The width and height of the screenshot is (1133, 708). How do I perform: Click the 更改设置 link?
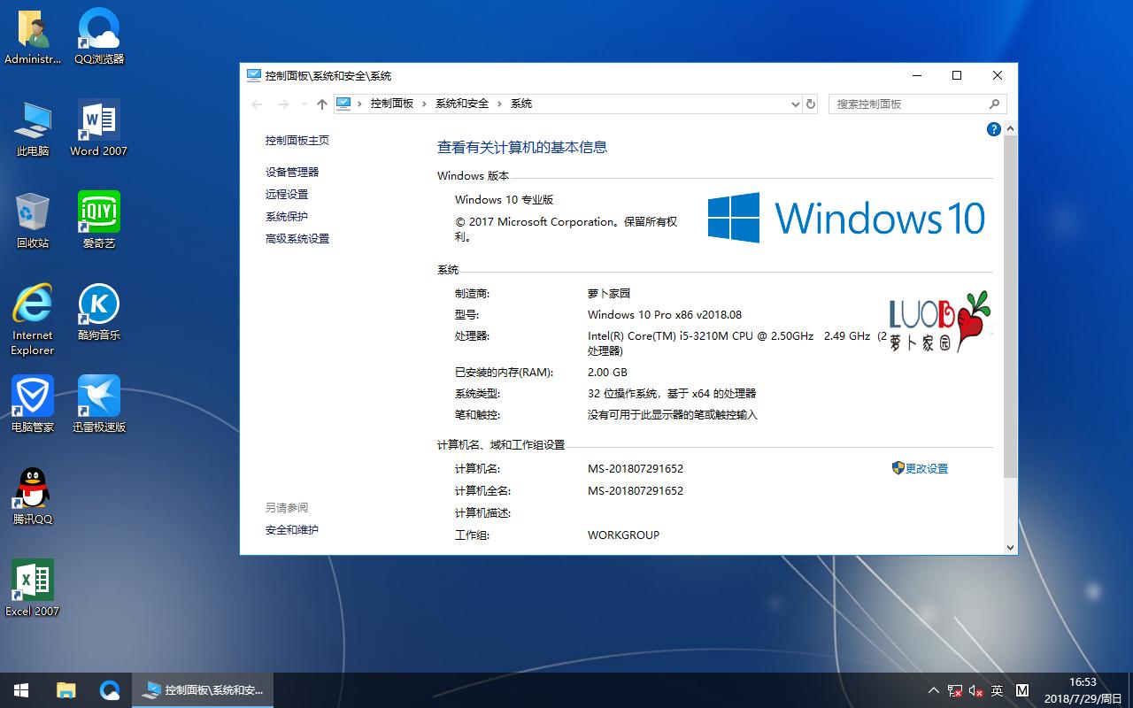926,468
